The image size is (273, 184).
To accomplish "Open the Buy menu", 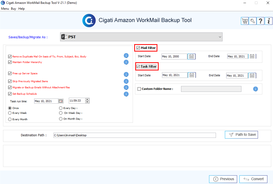I will [x=13, y=9].
